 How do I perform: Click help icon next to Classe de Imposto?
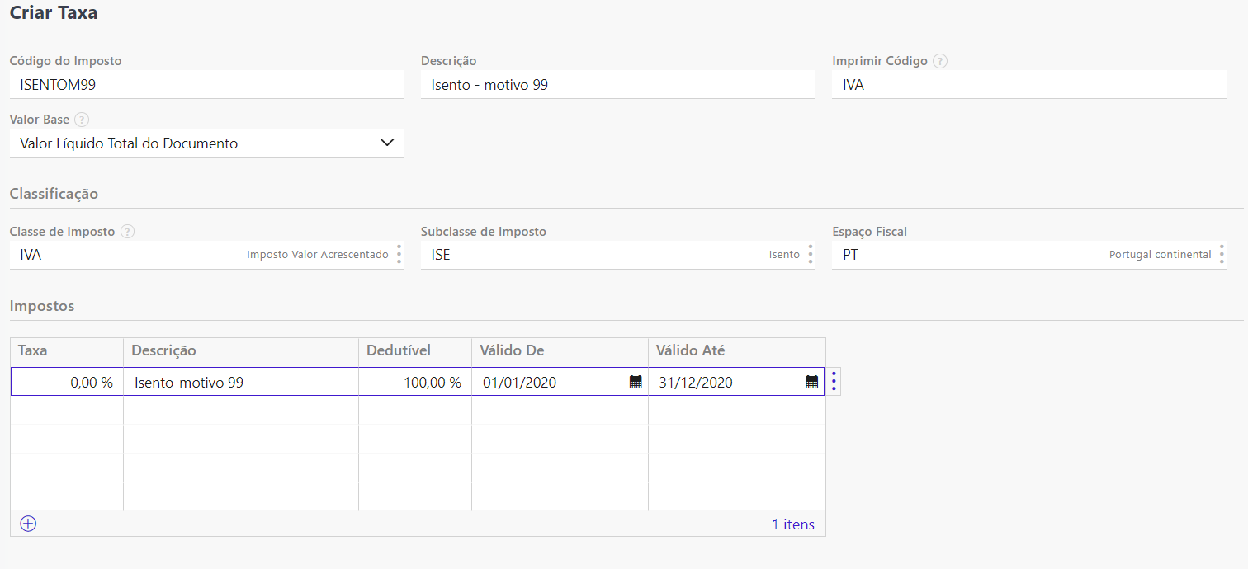point(127,232)
